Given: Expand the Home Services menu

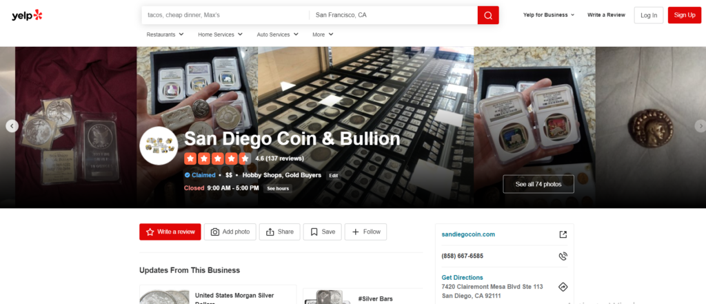Looking at the screenshot, I should [220, 34].
